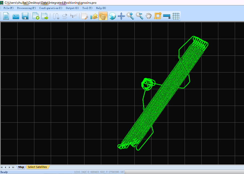Toggle the grid display icon
Viewport: 244px width, 174px height.
click(x=176, y=16)
